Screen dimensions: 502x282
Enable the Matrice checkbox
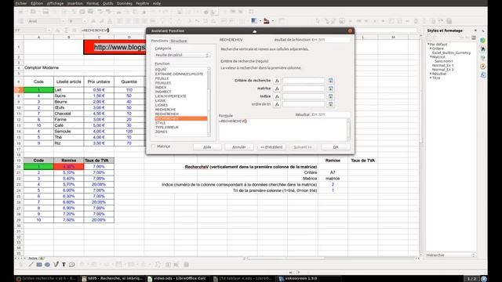point(154,146)
